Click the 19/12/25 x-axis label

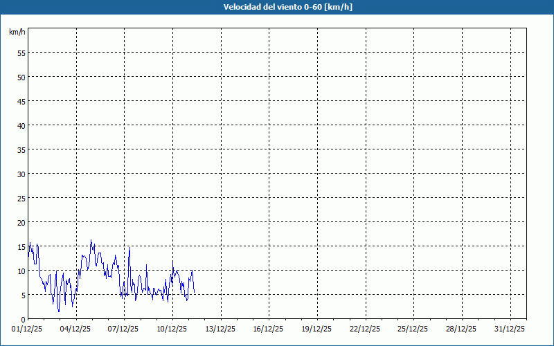point(317,329)
